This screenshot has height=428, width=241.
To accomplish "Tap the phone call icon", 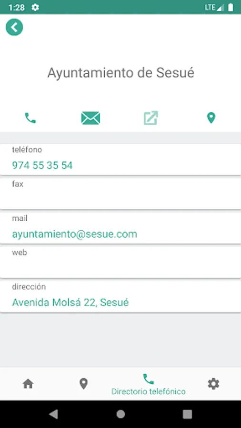I will [x=30, y=118].
